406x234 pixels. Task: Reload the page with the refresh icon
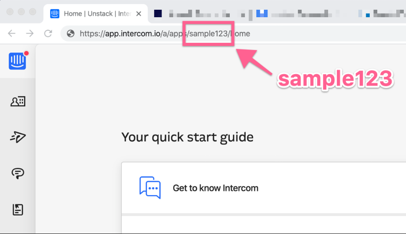pos(48,33)
